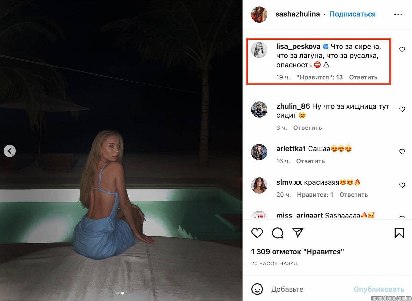Reply to lisa_peskova's comment
This screenshot has width=412, height=301.
(363, 77)
